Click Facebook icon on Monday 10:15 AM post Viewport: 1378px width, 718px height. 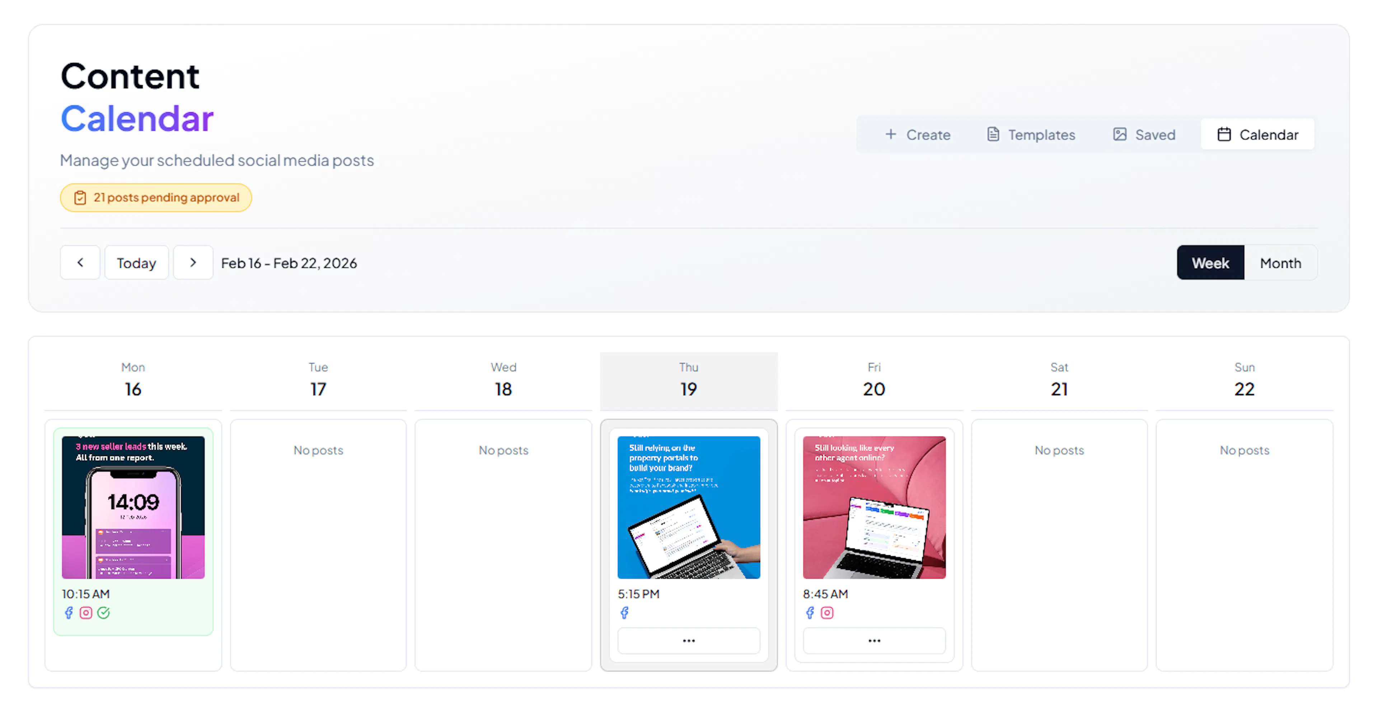pos(69,613)
